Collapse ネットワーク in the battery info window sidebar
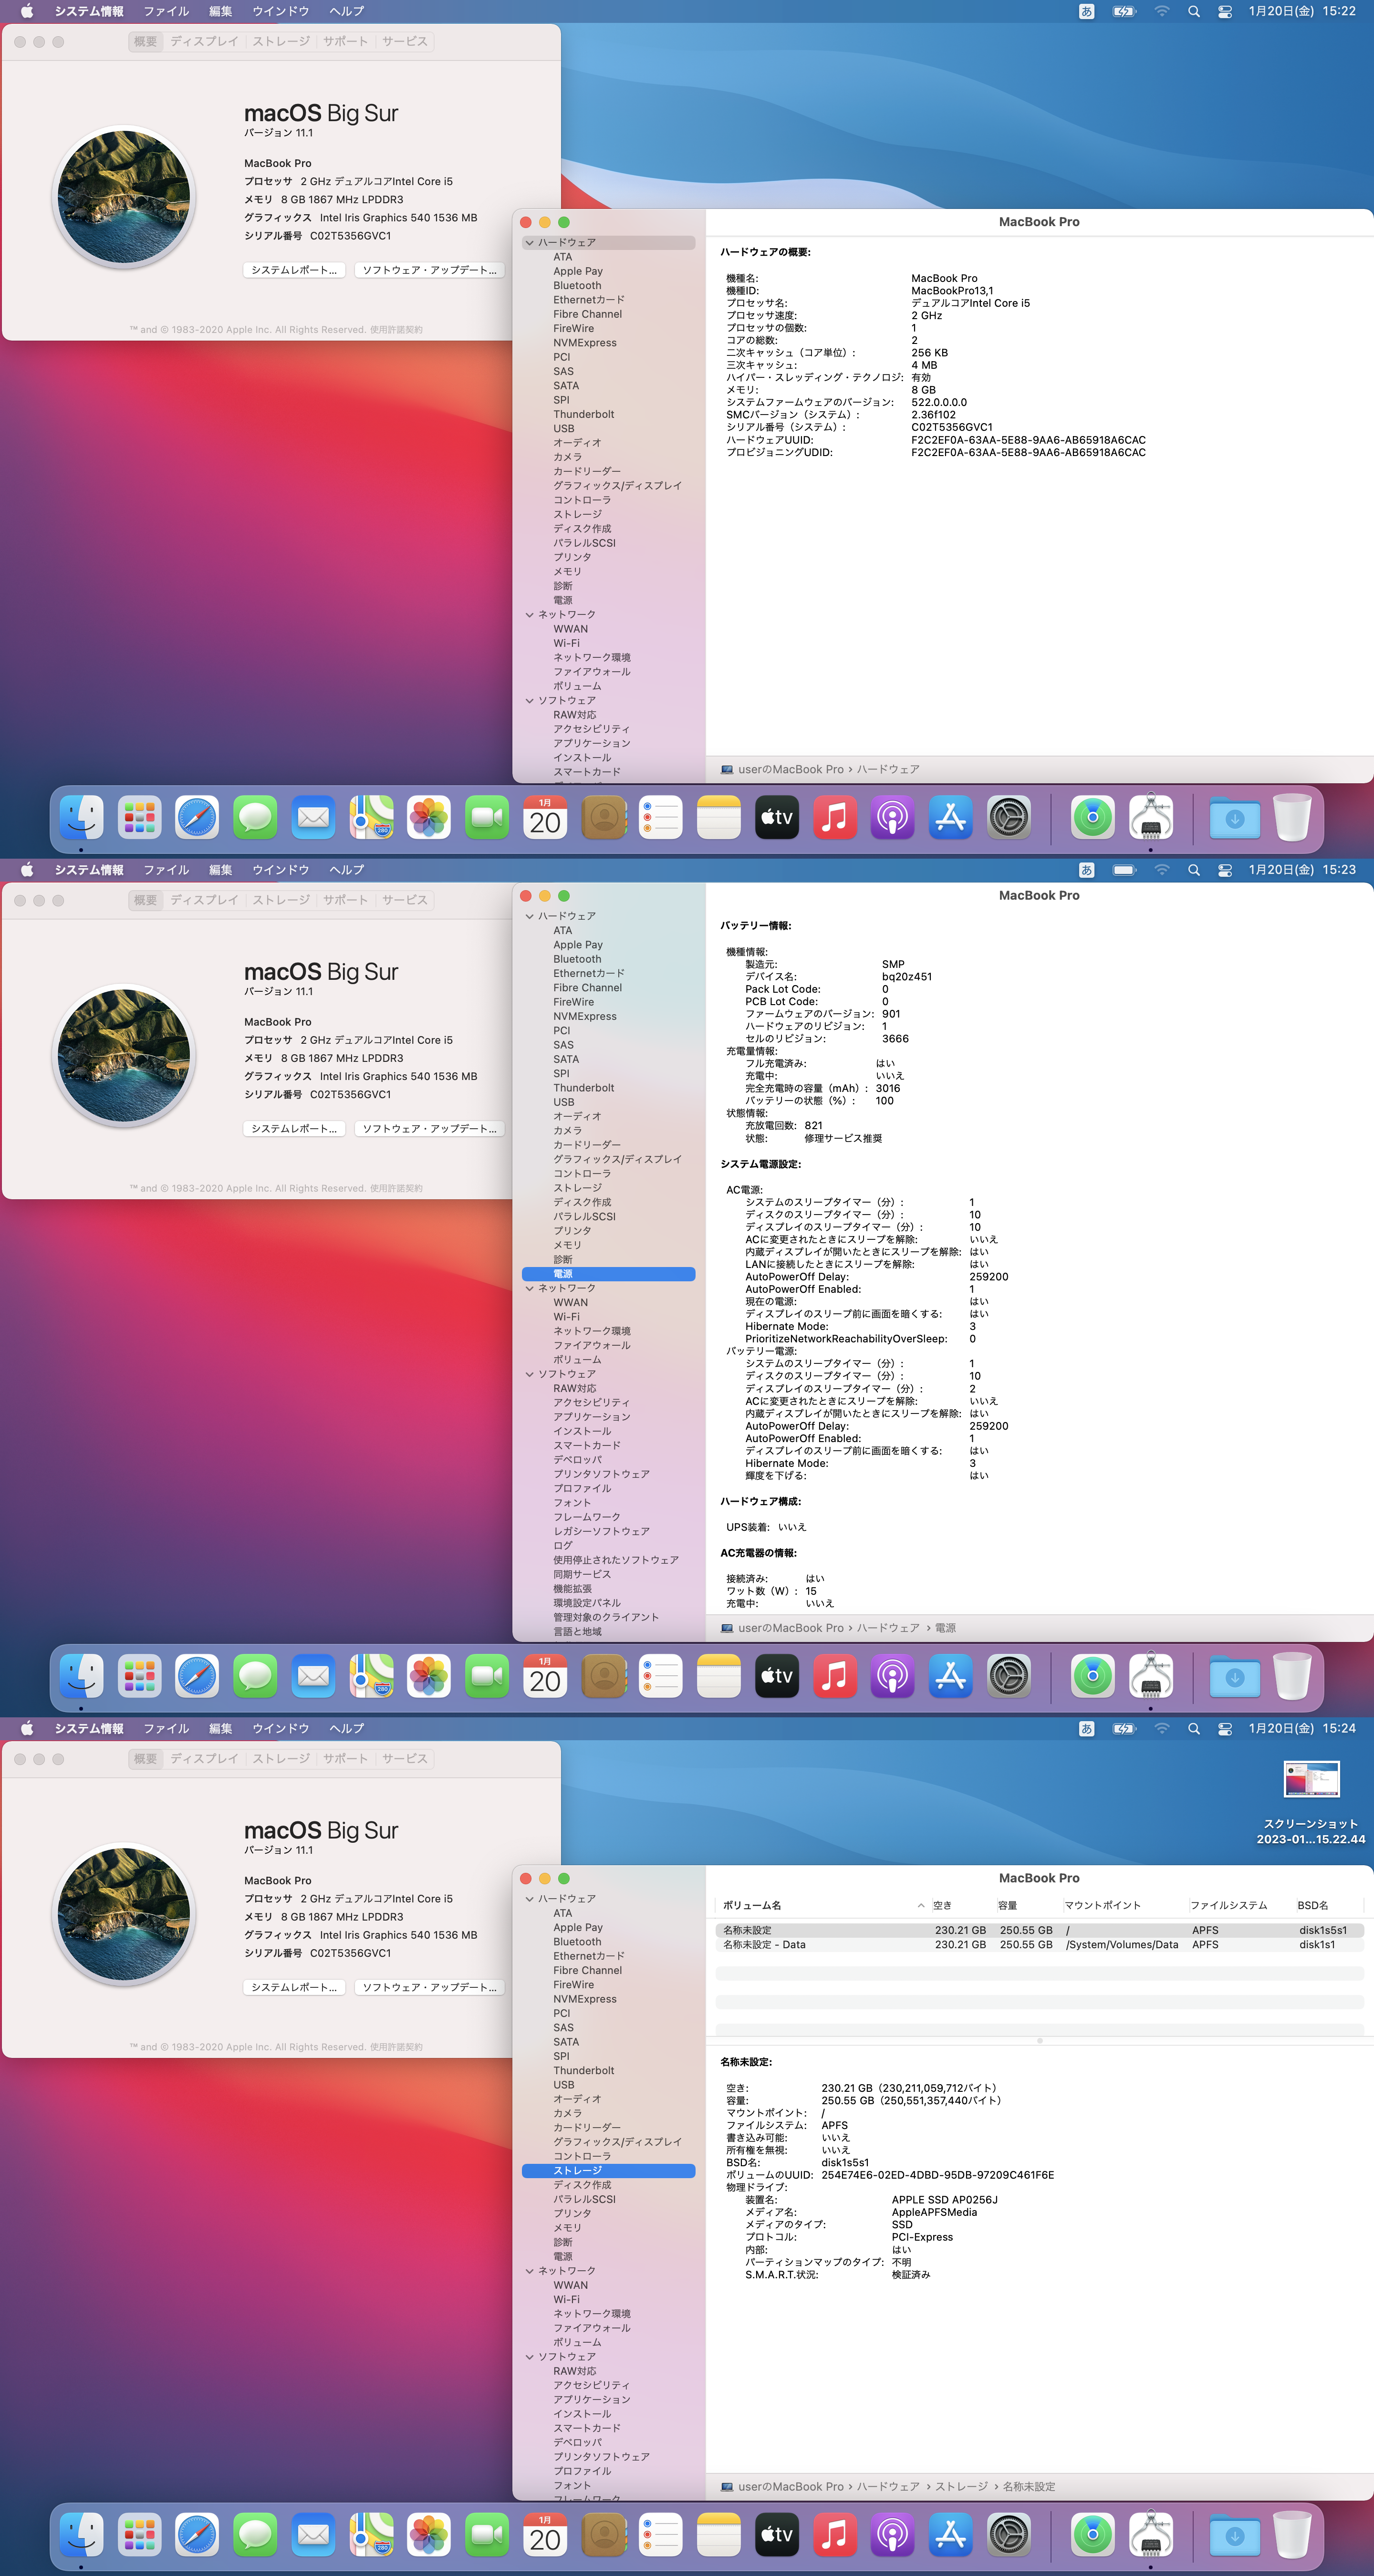The width and height of the screenshot is (1374, 2576). pyautogui.click(x=530, y=1288)
